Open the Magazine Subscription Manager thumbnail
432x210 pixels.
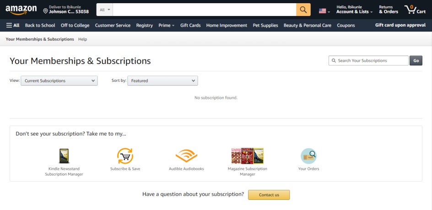pyautogui.click(x=248, y=156)
